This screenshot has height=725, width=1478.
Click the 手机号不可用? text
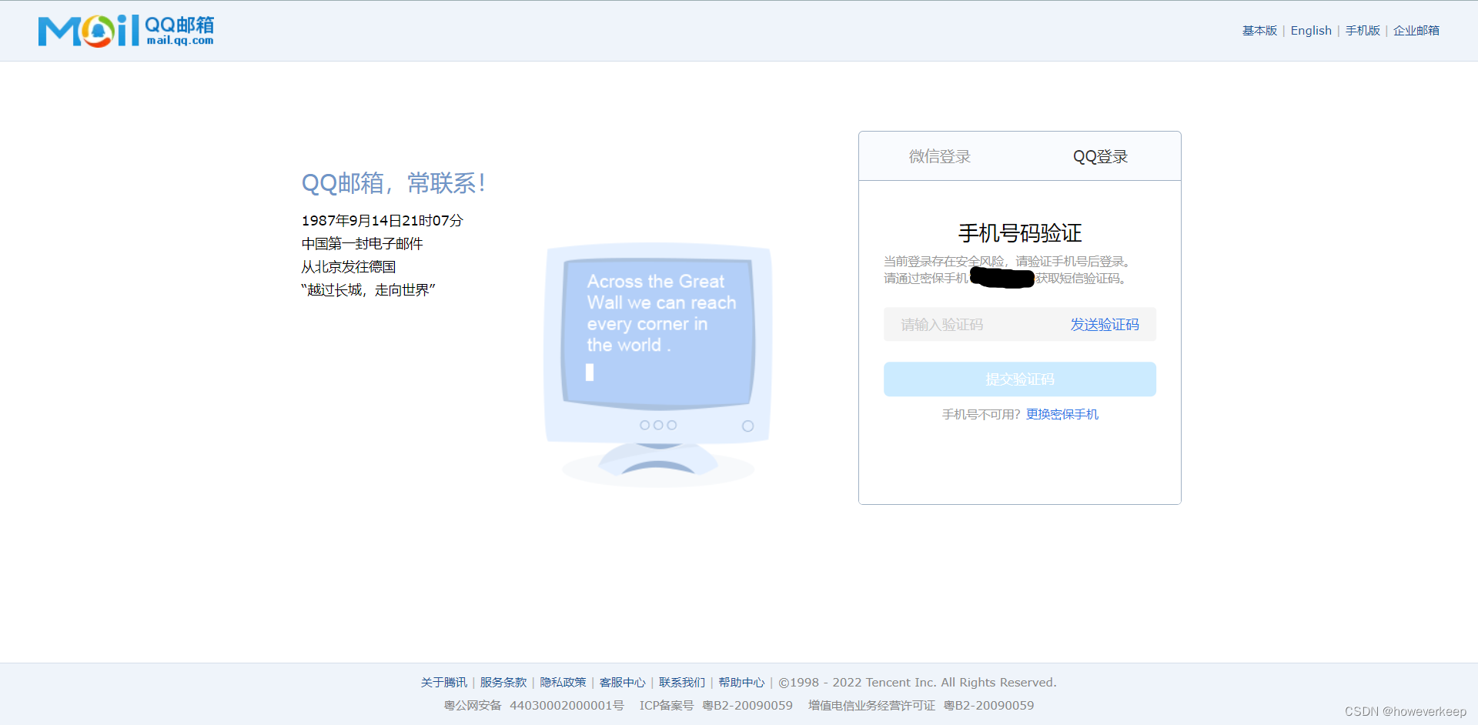coord(981,414)
